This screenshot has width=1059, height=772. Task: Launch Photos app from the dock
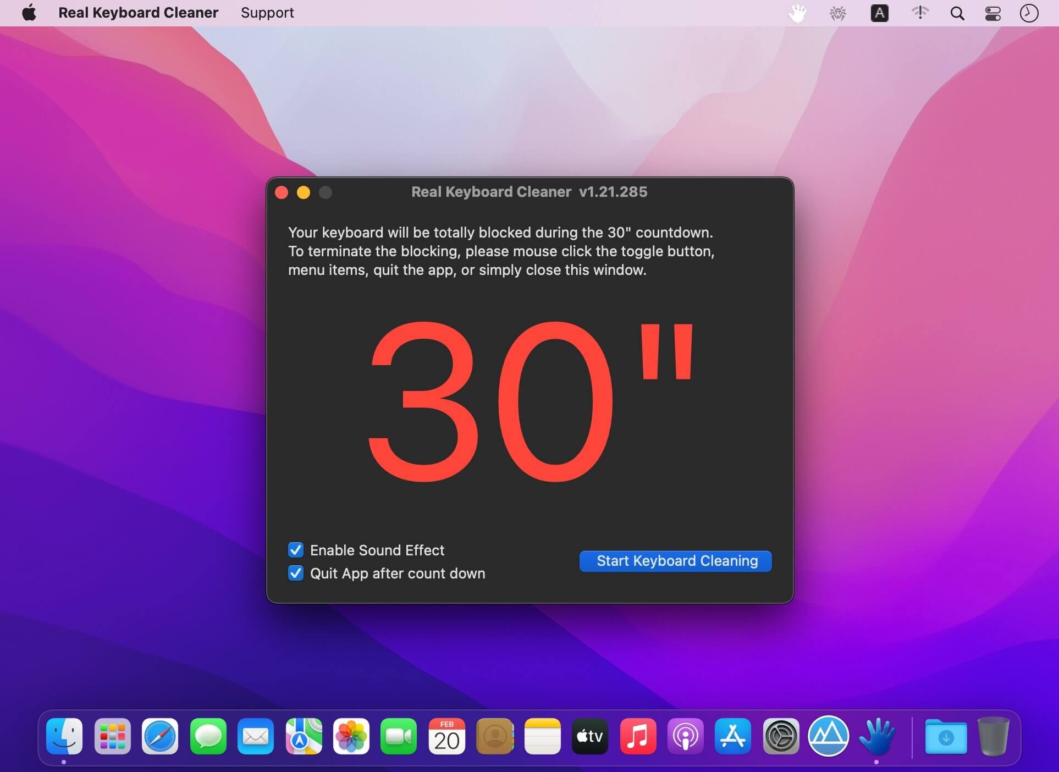(351, 736)
